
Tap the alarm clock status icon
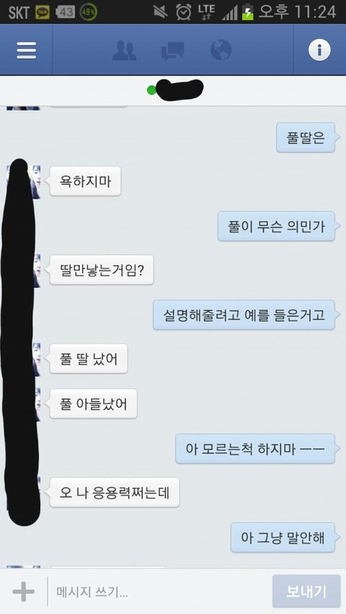[183, 12]
